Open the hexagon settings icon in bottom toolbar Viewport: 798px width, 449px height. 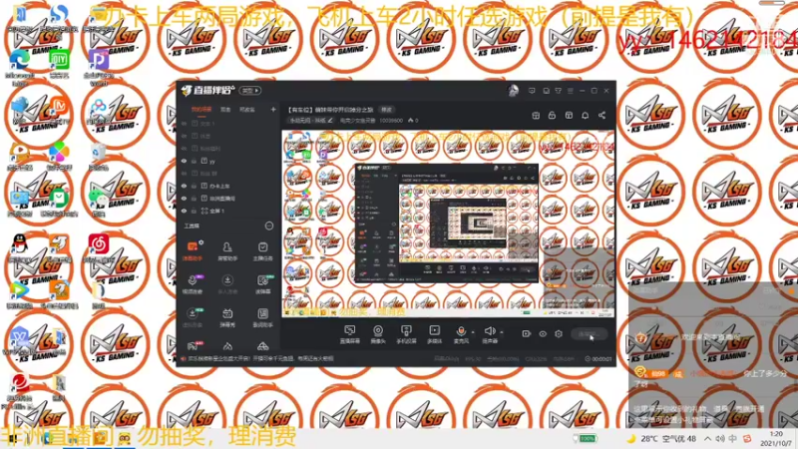[559, 334]
